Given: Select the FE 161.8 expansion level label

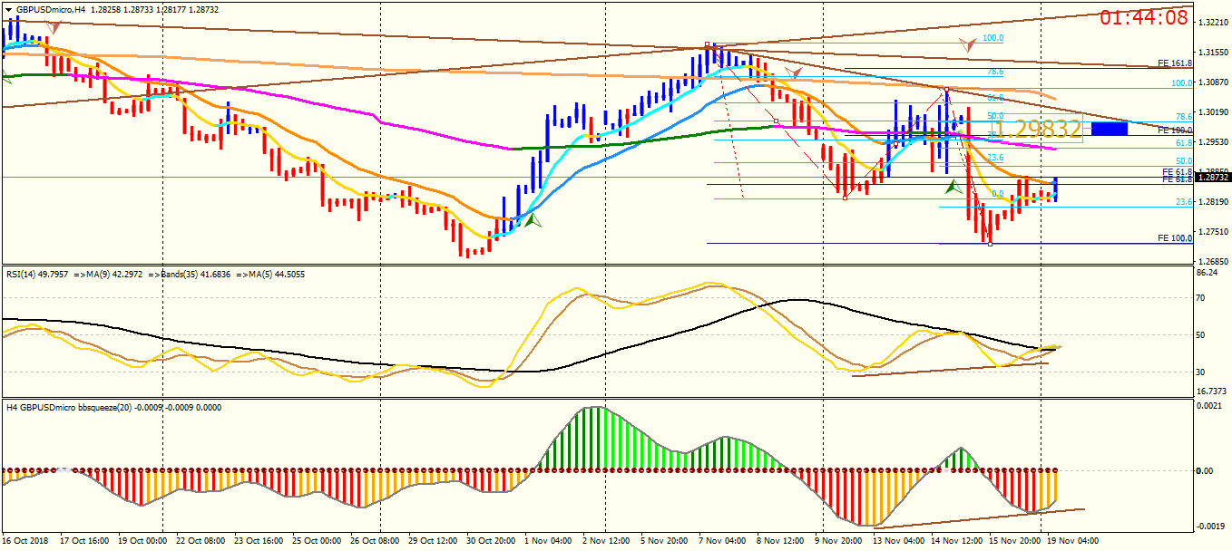Looking at the screenshot, I should 1175,63.
